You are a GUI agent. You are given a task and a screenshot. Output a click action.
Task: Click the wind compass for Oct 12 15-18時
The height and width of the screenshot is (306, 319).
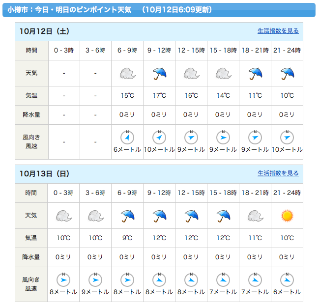(x=223, y=137)
